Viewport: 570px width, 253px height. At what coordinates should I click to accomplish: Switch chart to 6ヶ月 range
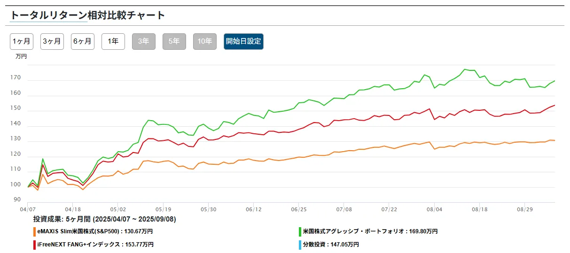[x=83, y=41]
